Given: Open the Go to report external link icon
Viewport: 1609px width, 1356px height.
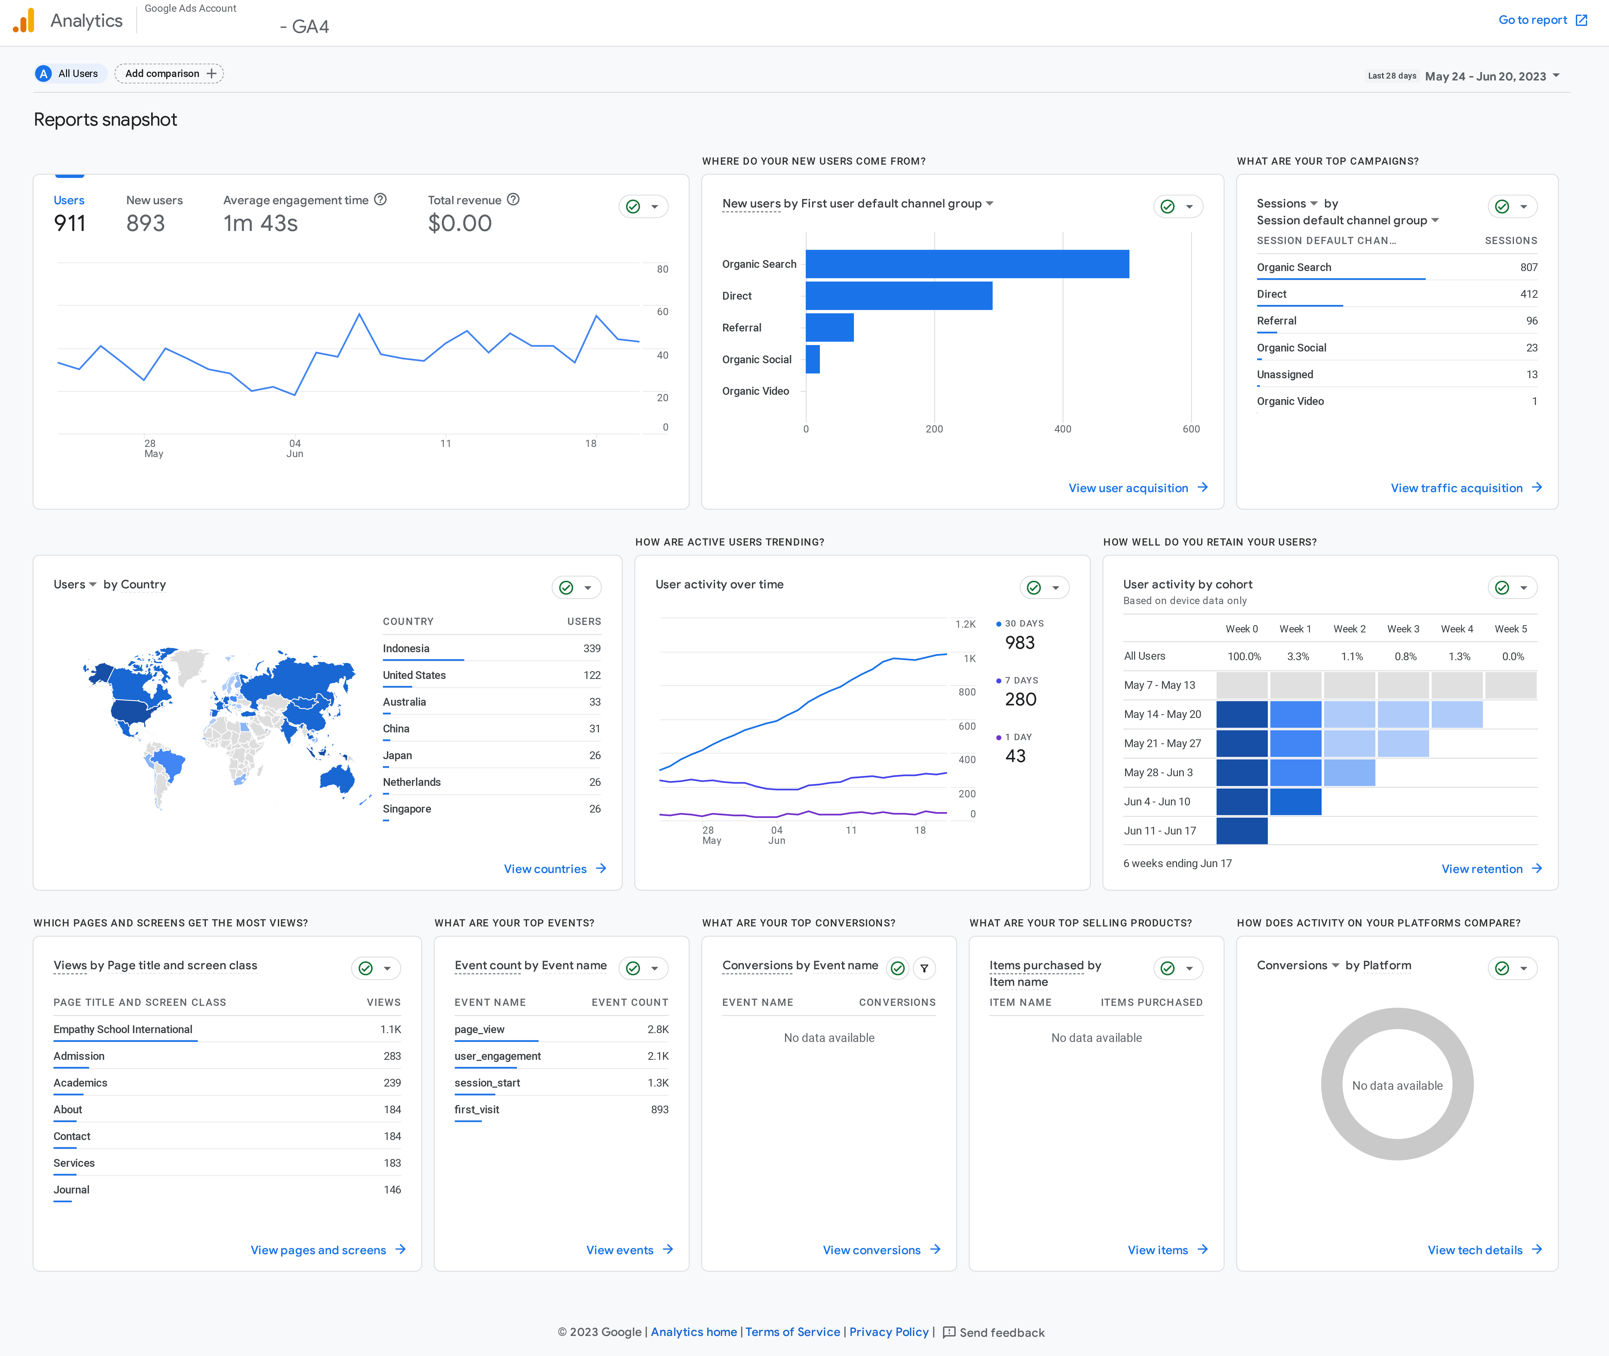Looking at the screenshot, I should [1581, 20].
